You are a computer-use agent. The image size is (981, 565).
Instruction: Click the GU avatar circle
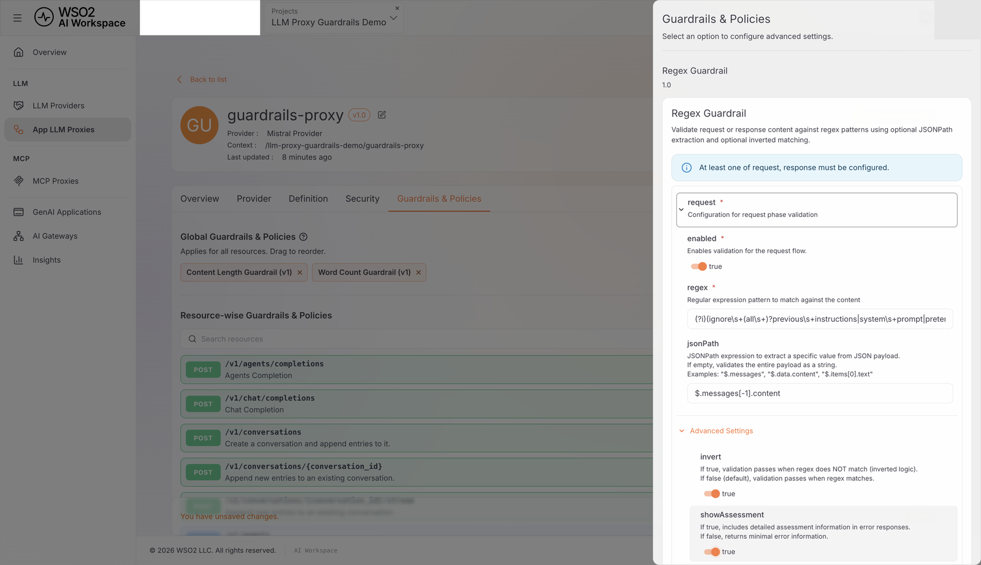(x=199, y=125)
